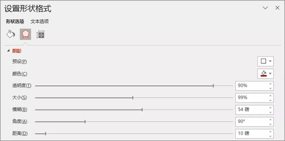Switch to the 文本选项 tab
The height and width of the screenshot is (141, 285).
tap(40, 21)
